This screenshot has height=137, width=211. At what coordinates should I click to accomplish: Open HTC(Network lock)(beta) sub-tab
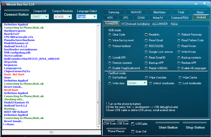tap(135, 24)
